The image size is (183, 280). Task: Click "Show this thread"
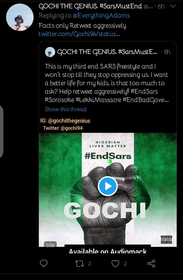66,109
